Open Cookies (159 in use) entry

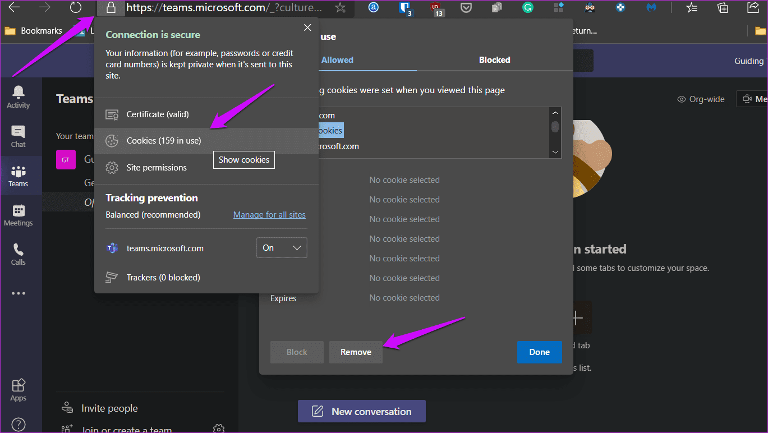coord(206,141)
